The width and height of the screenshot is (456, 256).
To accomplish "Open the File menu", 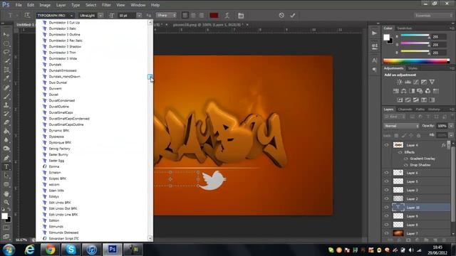I will pos(19,5).
